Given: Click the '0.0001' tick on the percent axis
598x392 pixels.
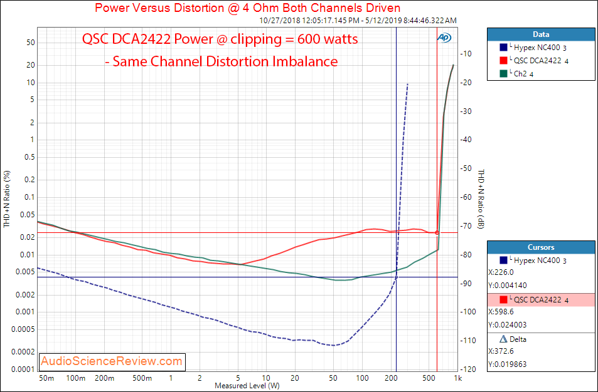Looking at the screenshot, I should (x=24, y=369).
